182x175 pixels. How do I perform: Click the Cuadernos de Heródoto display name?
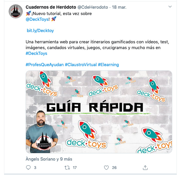[x=51, y=7]
